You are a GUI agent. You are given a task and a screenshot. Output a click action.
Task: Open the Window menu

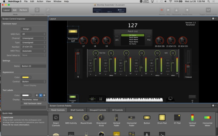(x=58, y=1)
